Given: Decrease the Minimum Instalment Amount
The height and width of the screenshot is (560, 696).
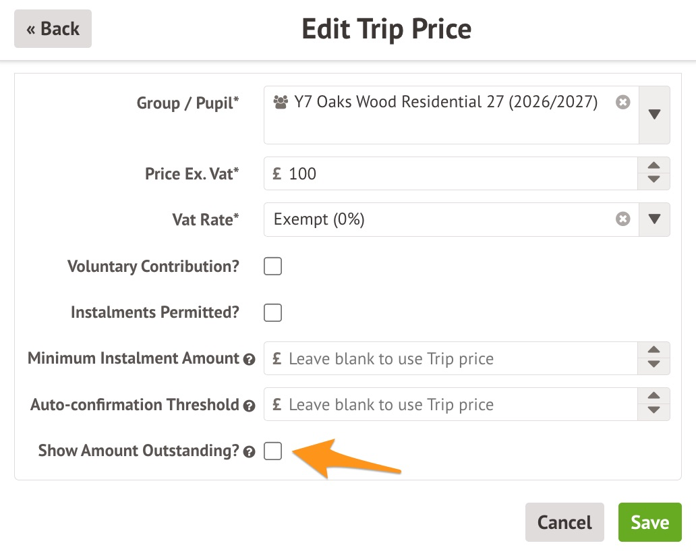Looking at the screenshot, I should tap(653, 366).
